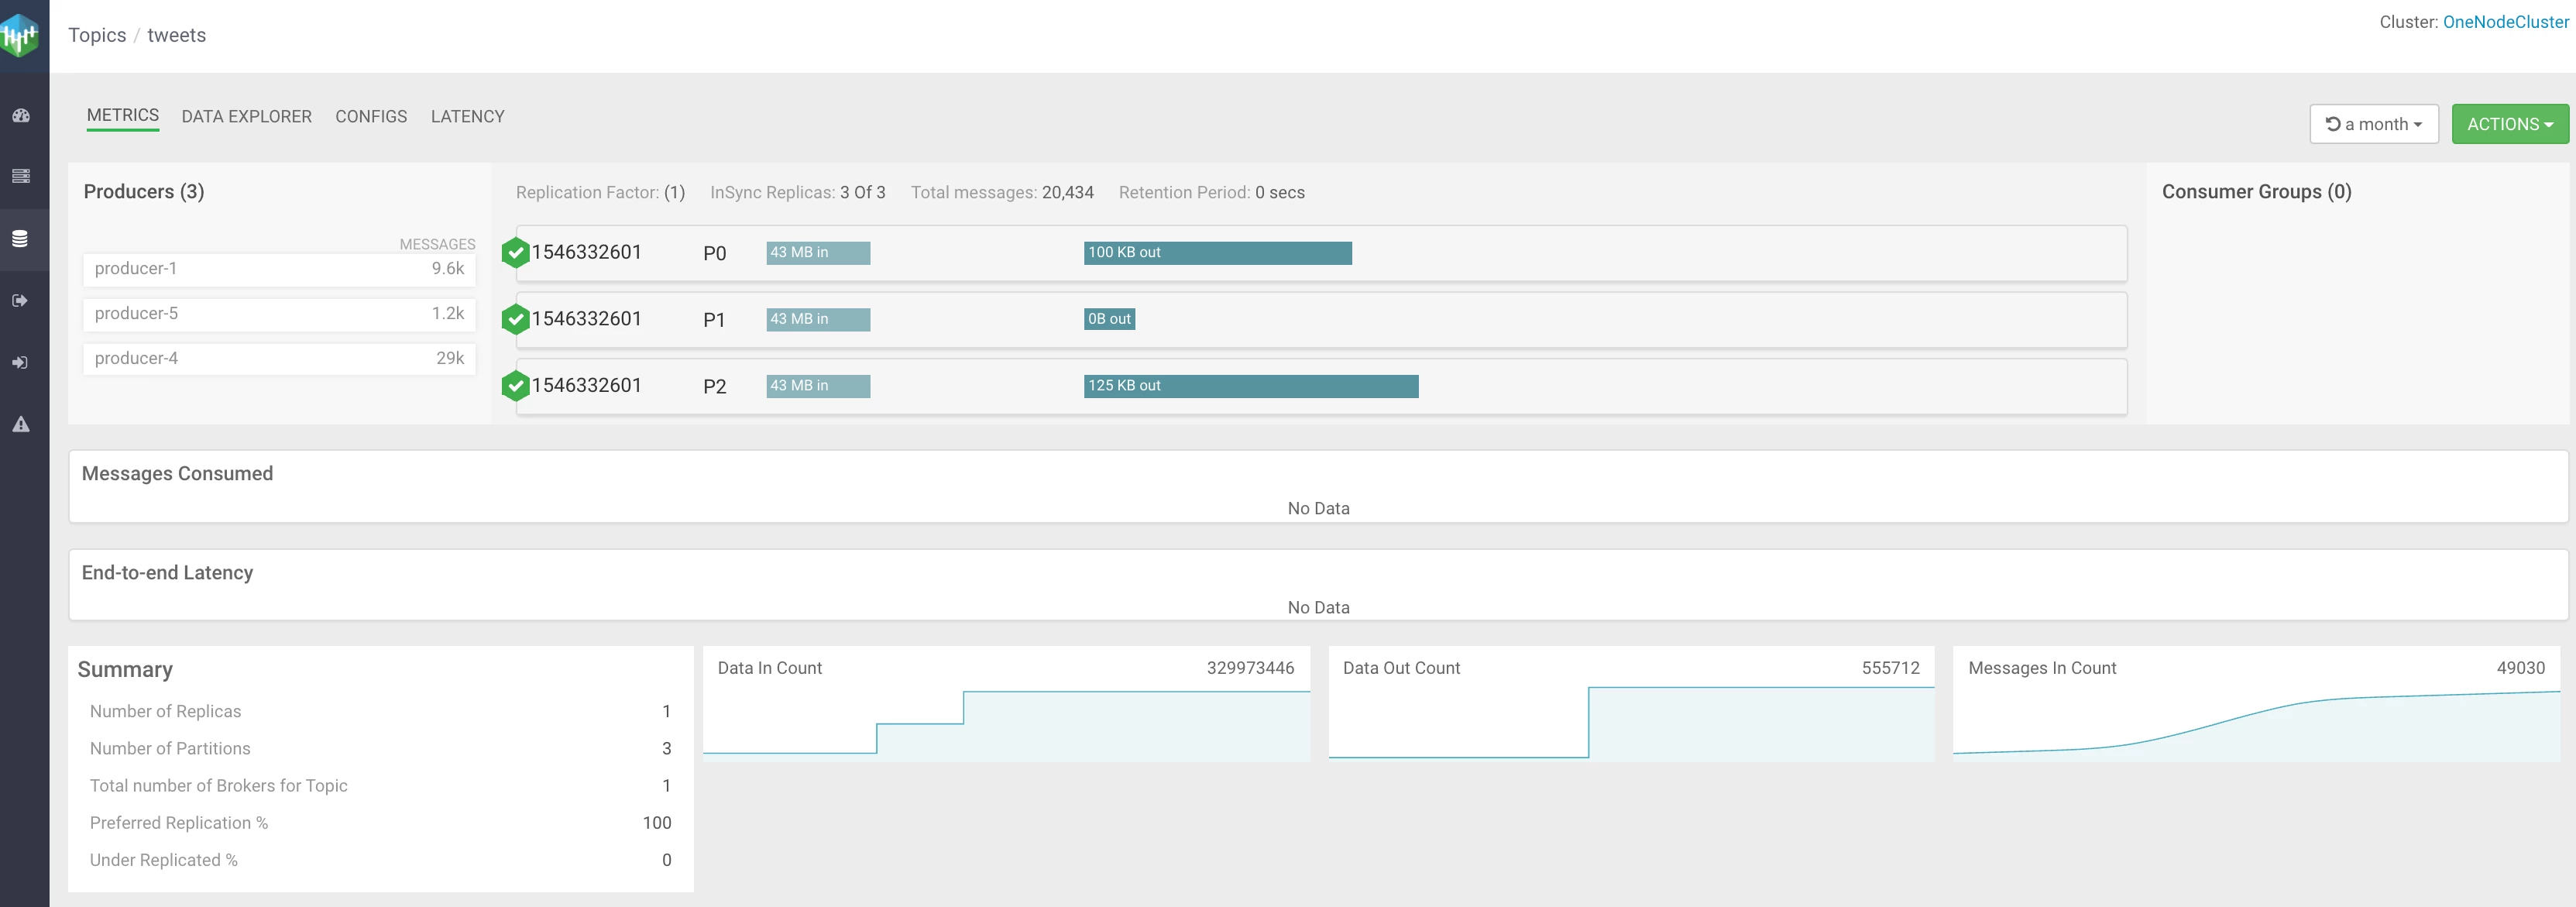Click the 'Under Replicated %' summary row
The image size is (2576, 907).
coord(380,860)
